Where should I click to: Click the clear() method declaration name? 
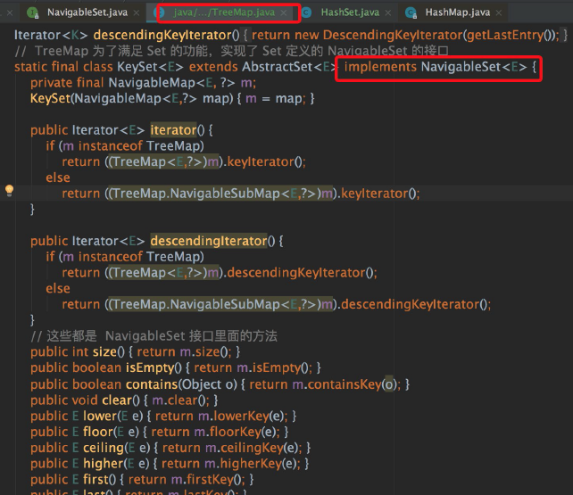[x=117, y=400]
